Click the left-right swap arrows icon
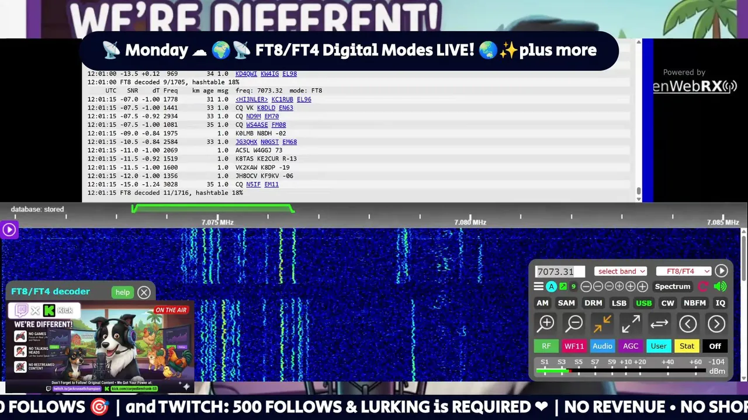Viewport: 748px width, 420px height. [x=659, y=323]
